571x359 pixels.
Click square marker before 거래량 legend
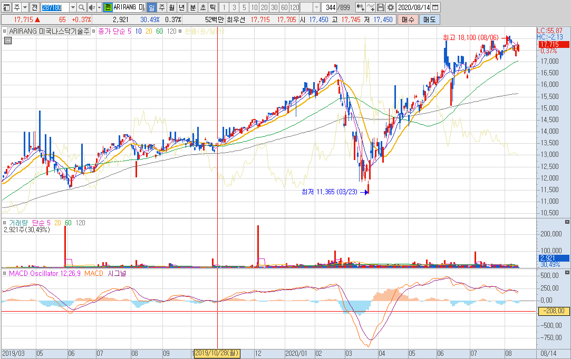click(x=4, y=223)
